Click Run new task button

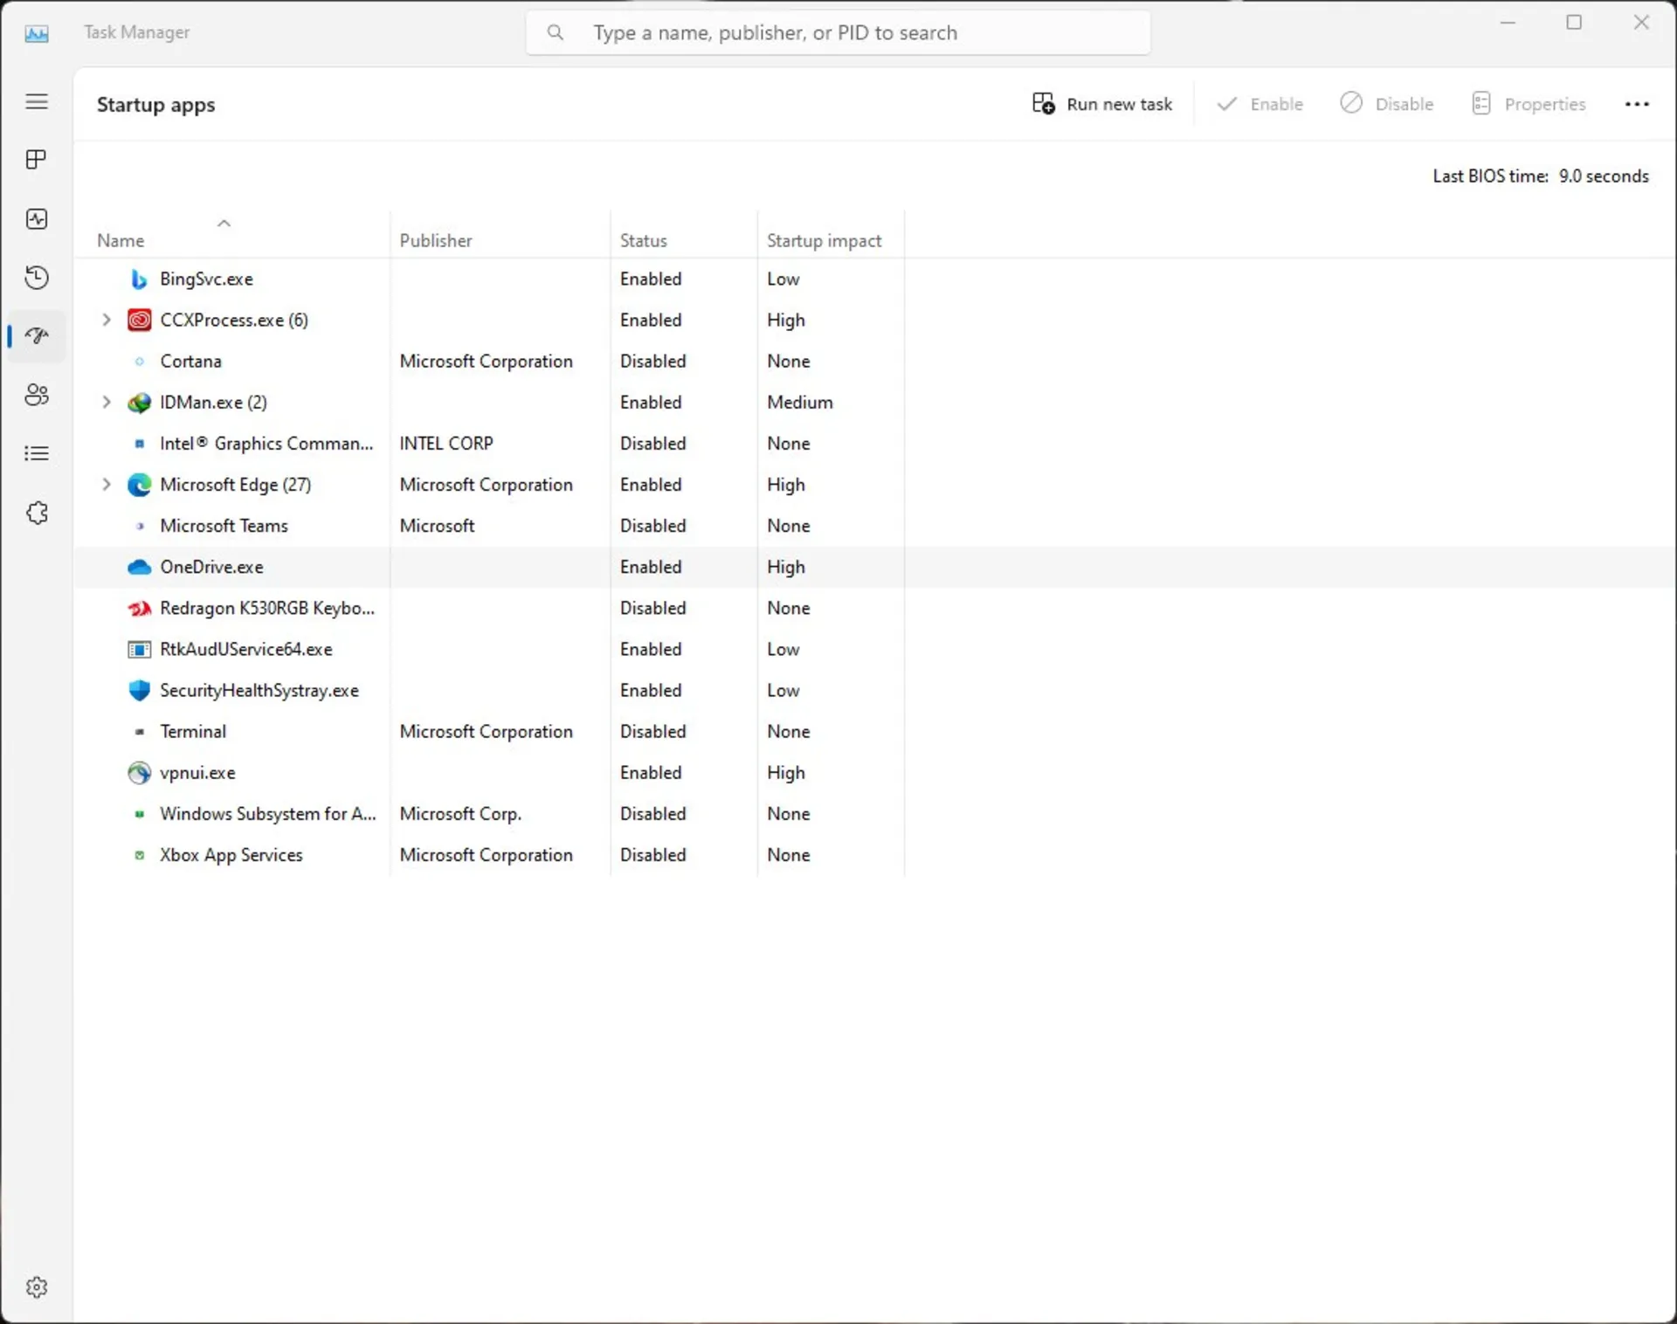tap(1102, 104)
